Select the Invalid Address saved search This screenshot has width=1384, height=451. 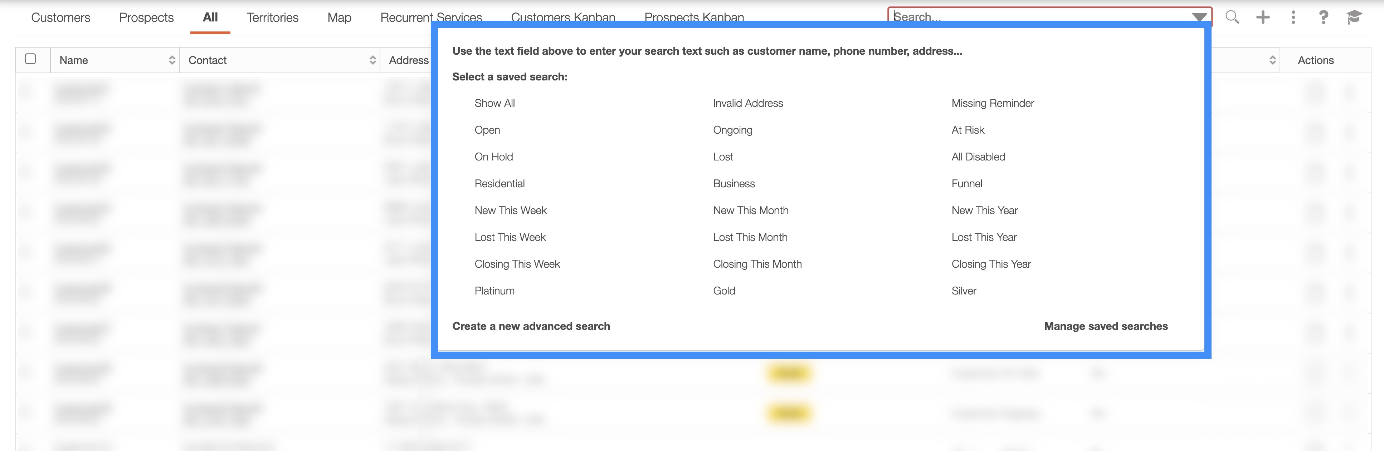click(x=747, y=103)
